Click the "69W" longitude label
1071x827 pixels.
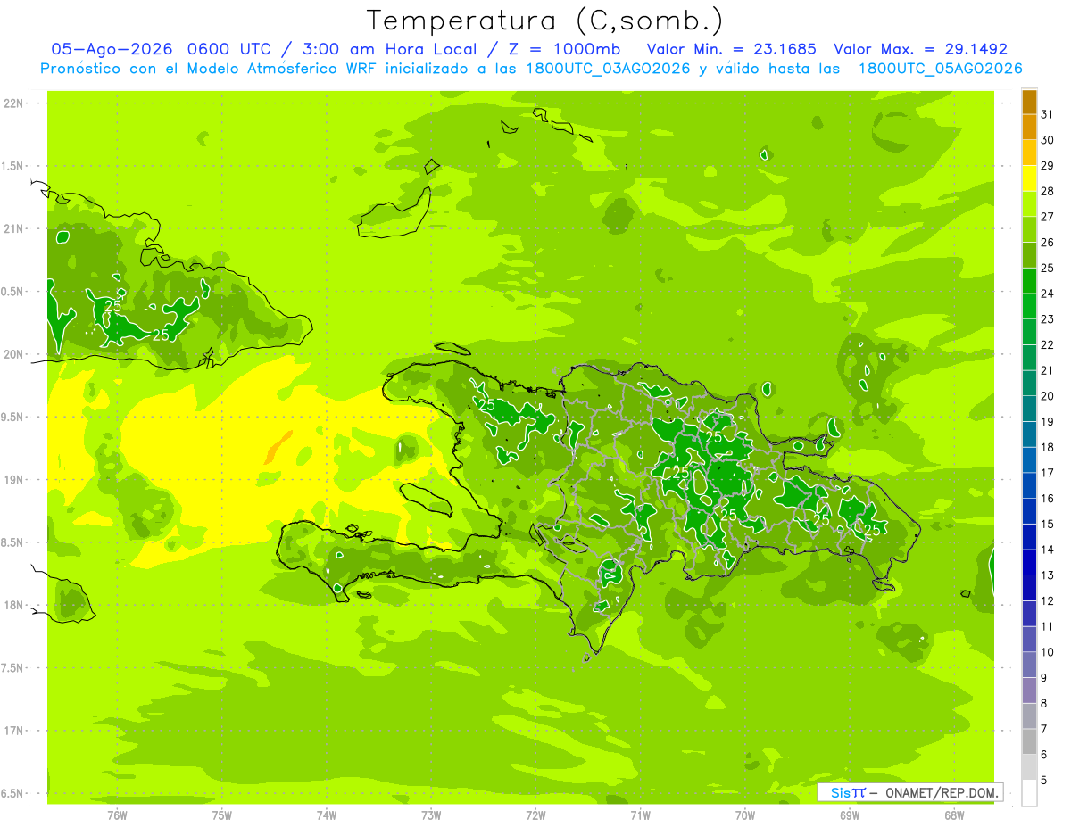coord(850,815)
